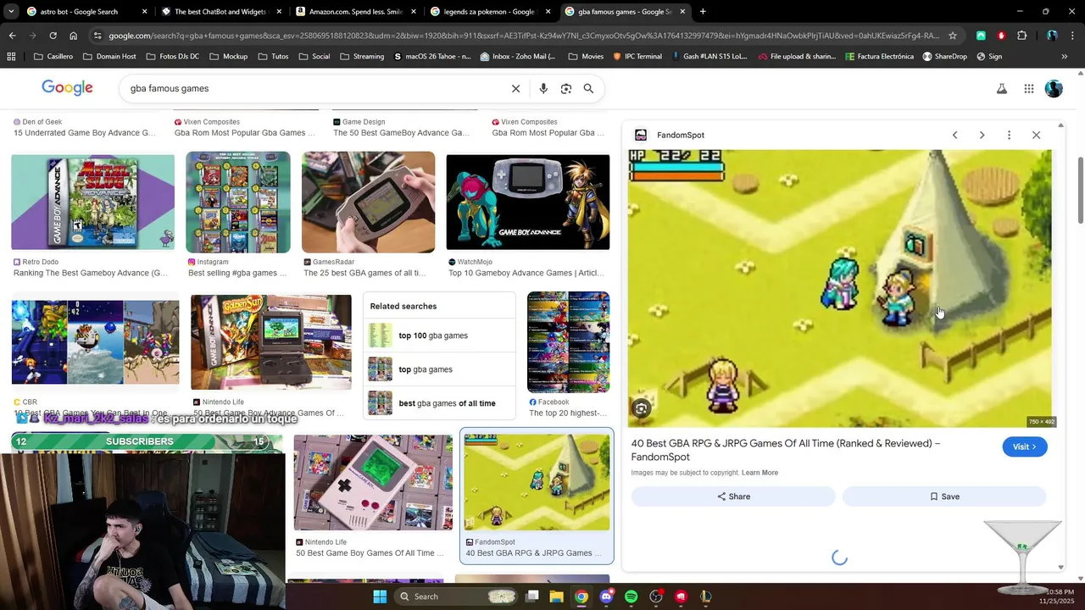Reload the current page
Screen dimensions: 1085x610
53,36
